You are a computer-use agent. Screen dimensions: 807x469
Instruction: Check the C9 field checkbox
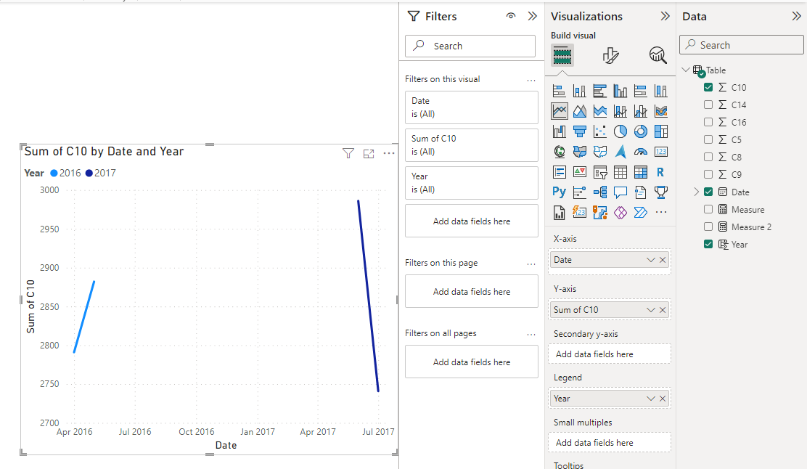click(x=708, y=174)
